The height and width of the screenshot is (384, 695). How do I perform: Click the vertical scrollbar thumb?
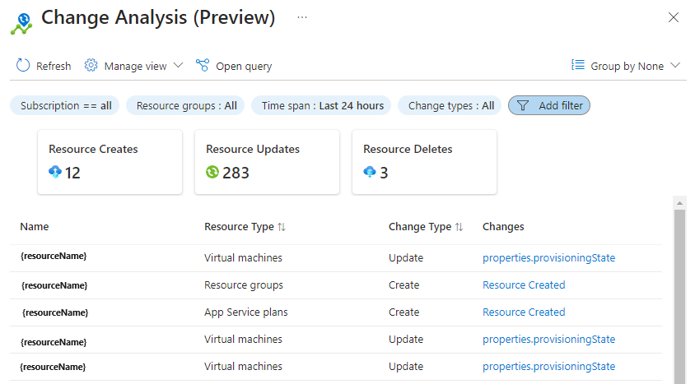pyautogui.click(x=679, y=296)
